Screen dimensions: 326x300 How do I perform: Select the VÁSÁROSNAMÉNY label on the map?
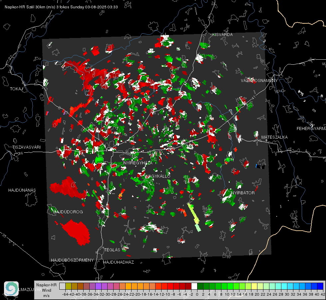point(259,81)
